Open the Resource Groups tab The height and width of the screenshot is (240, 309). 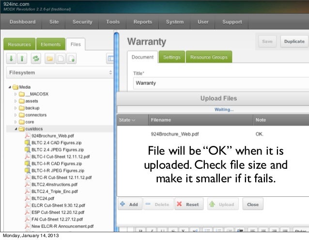209,57
